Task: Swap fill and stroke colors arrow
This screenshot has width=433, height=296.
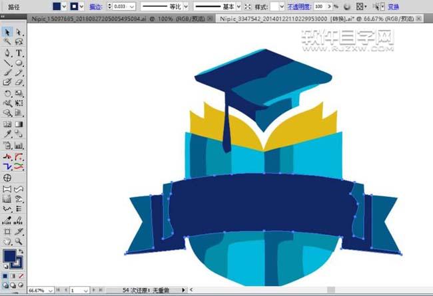Action: tap(21, 251)
